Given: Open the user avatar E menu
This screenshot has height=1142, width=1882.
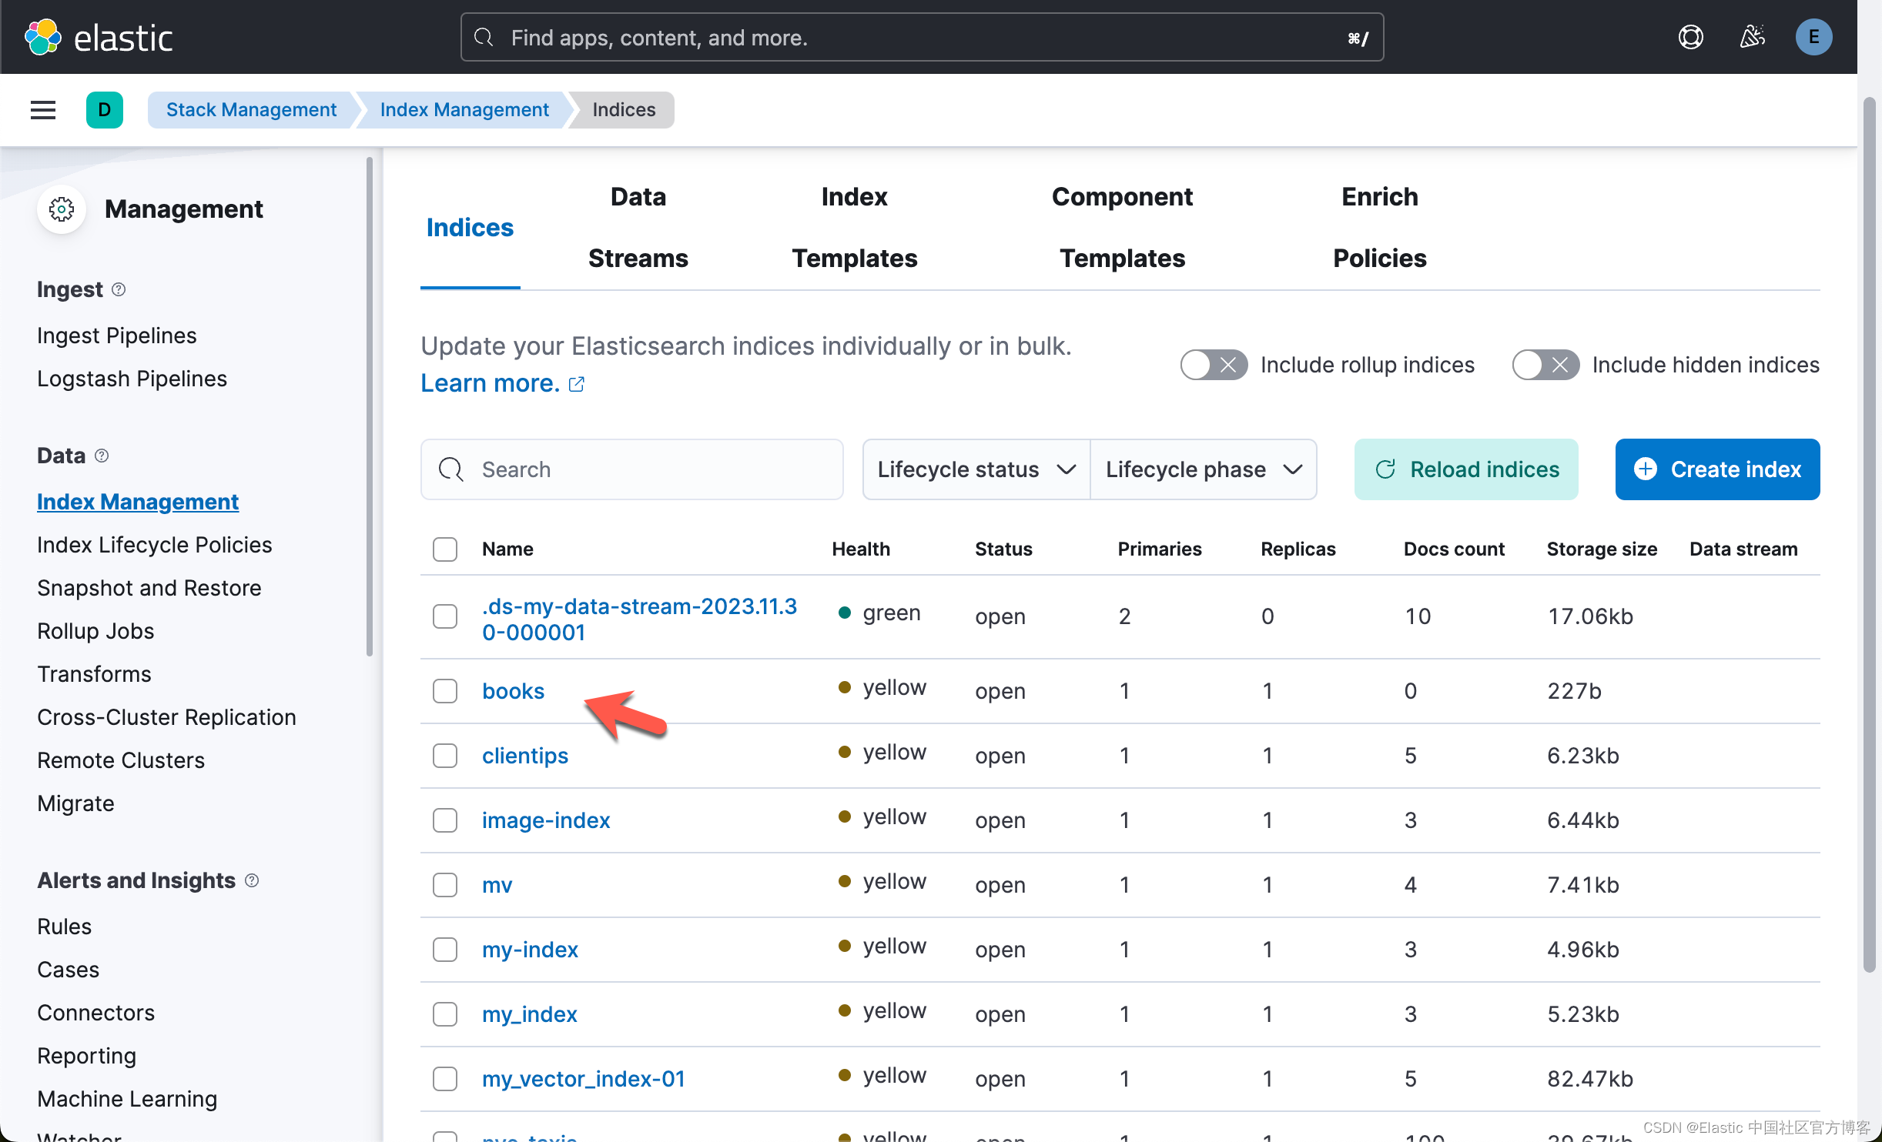Looking at the screenshot, I should coord(1813,37).
